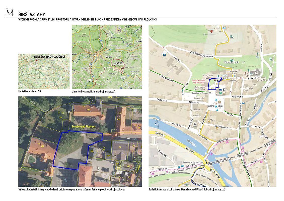Click the road bridge icon by Nábřežní
This screenshot has height=201, width=284.
207,154
